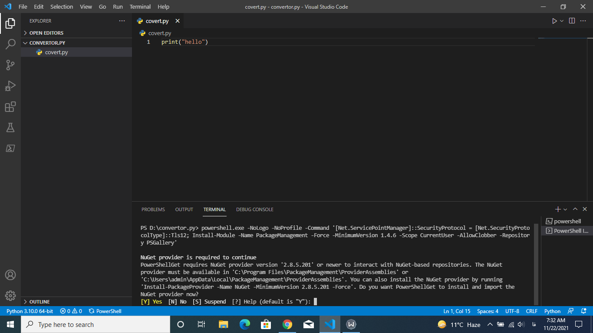Open the Search view in activity bar

tap(10, 44)
